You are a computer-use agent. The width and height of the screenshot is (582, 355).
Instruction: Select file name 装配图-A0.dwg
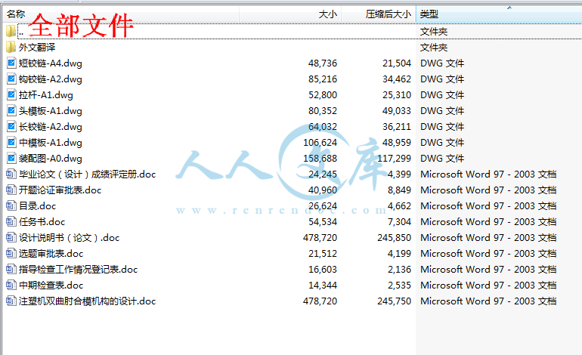(x=51, y=159)
